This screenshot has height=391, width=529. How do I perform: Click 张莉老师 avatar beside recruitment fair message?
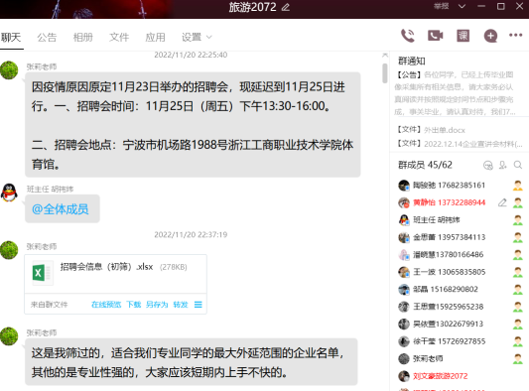(9, 70)
